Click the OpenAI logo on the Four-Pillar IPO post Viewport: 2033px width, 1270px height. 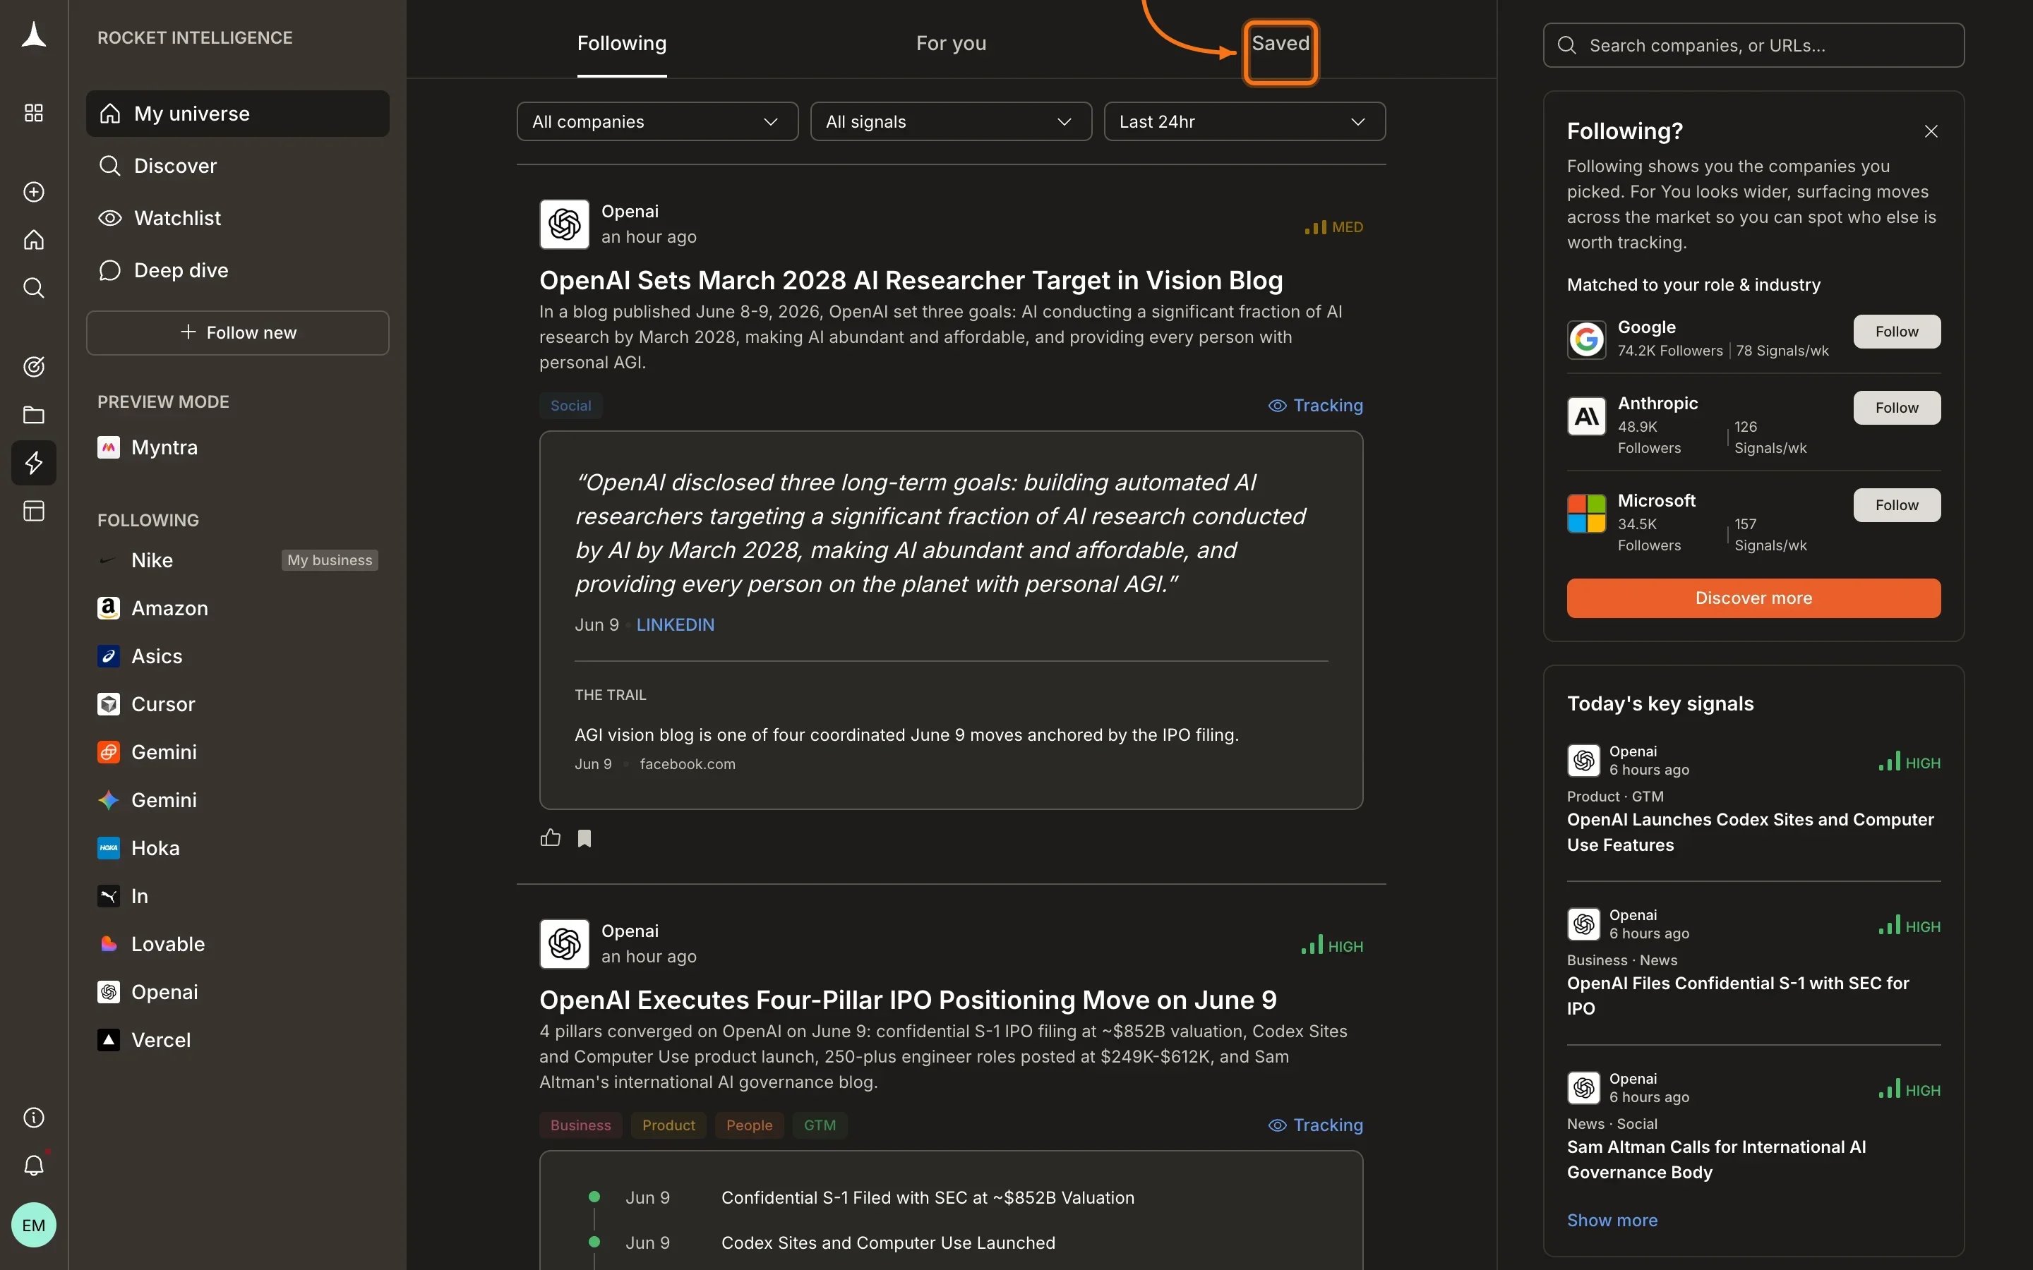coord(565,944)
